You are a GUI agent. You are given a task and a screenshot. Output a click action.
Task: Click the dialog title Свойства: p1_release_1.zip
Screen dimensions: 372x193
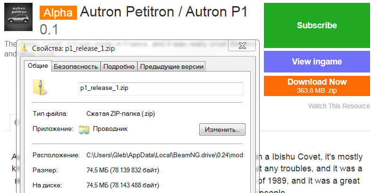click(74, 48)
